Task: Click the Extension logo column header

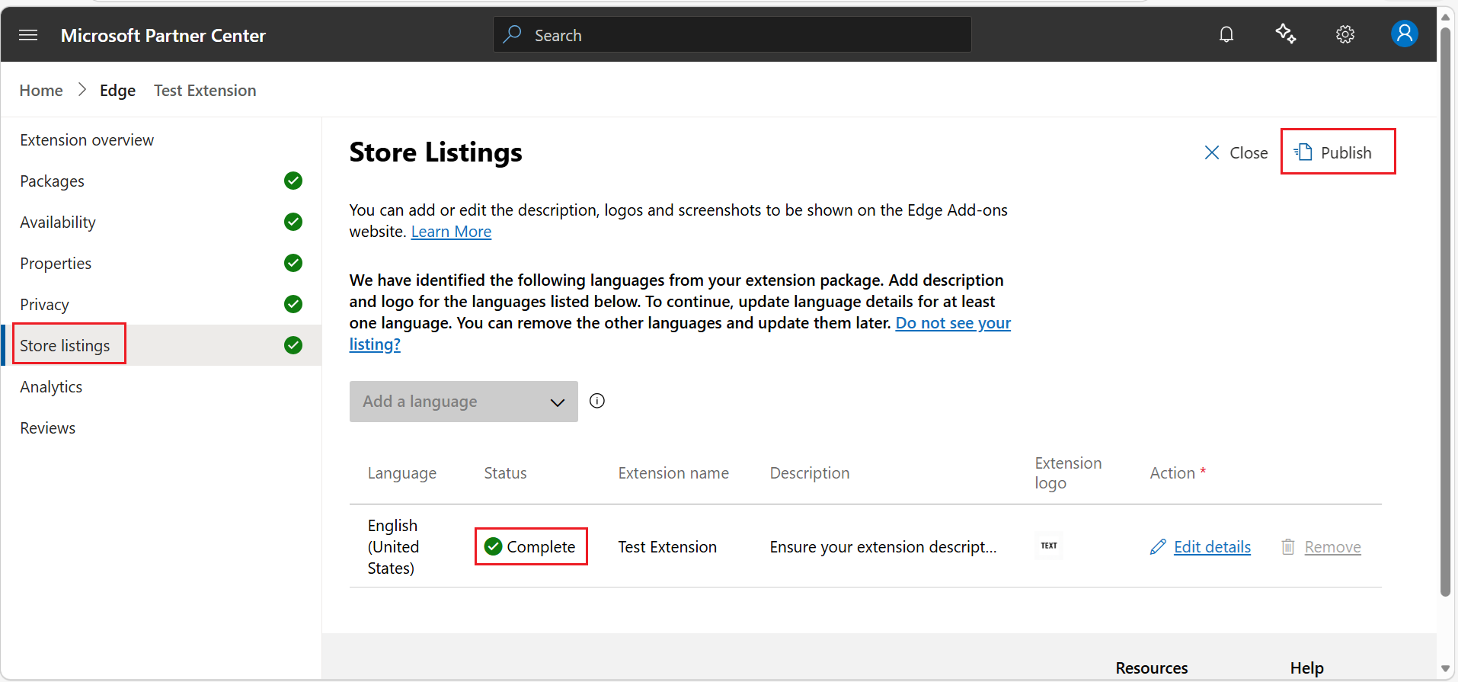Action: pyautogui.click(x=1068, y=473)
